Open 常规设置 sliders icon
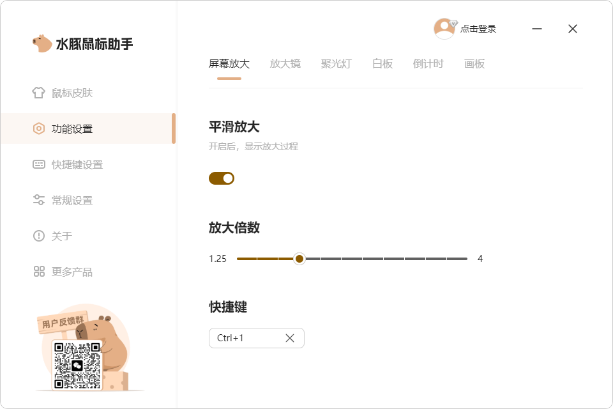 [39, 200]
